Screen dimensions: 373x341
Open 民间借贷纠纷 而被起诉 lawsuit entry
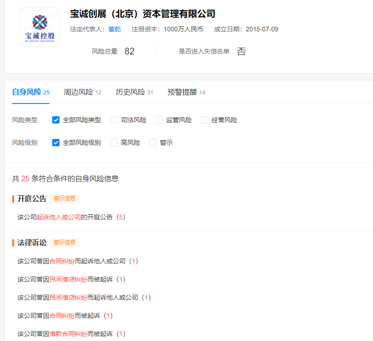(68, 279)
